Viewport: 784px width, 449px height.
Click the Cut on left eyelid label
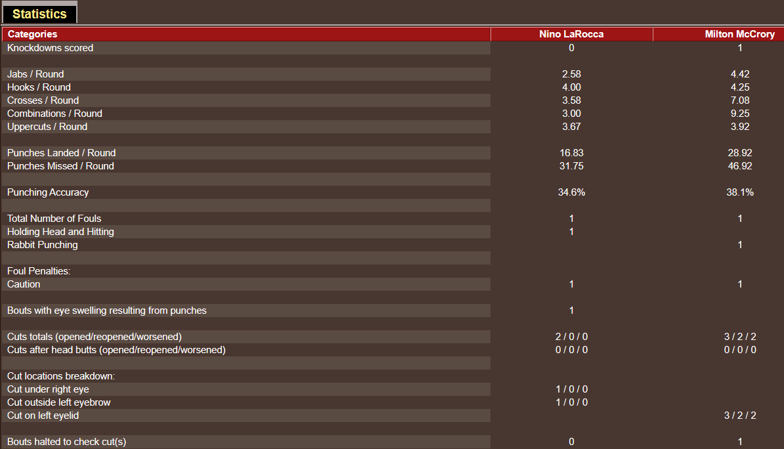(x=43, y=416)
